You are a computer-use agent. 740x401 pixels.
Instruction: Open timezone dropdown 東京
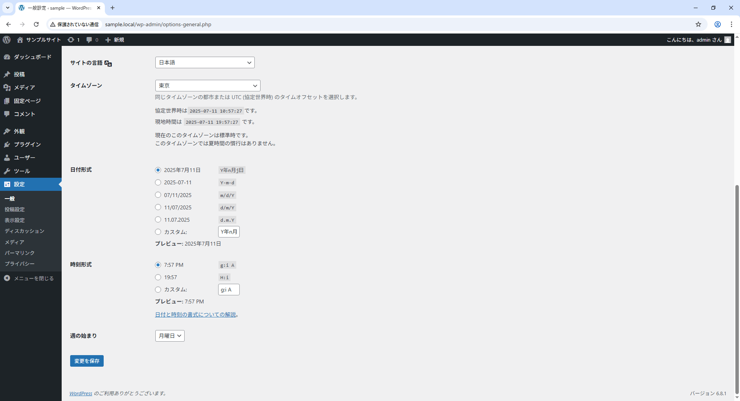point(208,86)
